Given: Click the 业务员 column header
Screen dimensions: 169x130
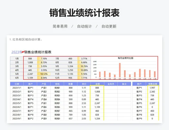Looking at the screenshot, I should pos(111,84).
